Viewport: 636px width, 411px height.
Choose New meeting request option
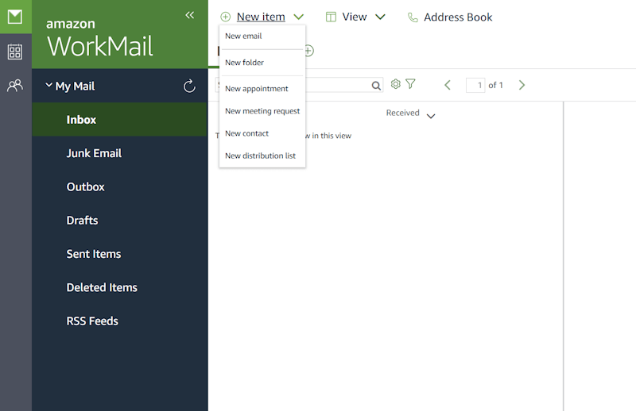pyautogui.click(x=262, y=111)
